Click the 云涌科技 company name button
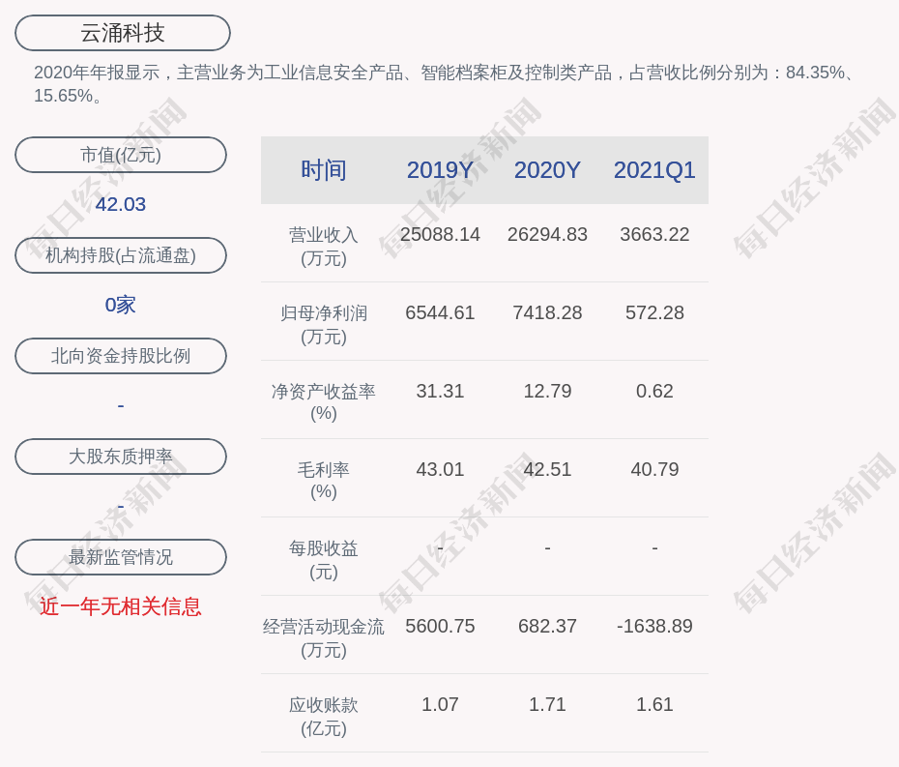 tap(123, 33)
